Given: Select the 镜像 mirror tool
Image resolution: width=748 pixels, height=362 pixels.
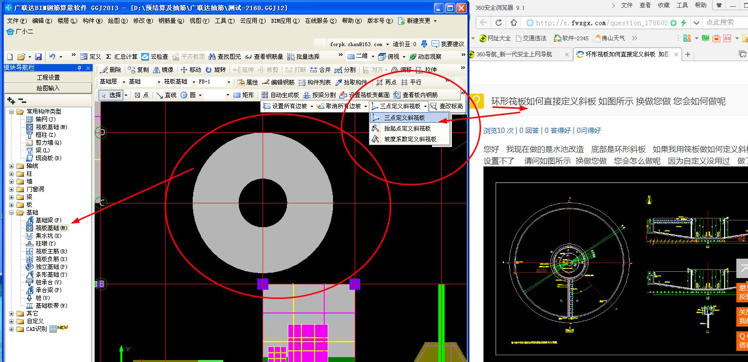Looking at the screenshot, I should coord(163,70).
